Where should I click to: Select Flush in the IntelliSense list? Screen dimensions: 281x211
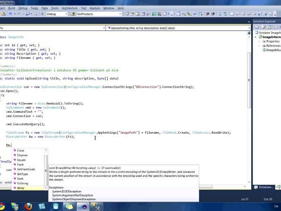pyautogui.click(x=28, y=164)
